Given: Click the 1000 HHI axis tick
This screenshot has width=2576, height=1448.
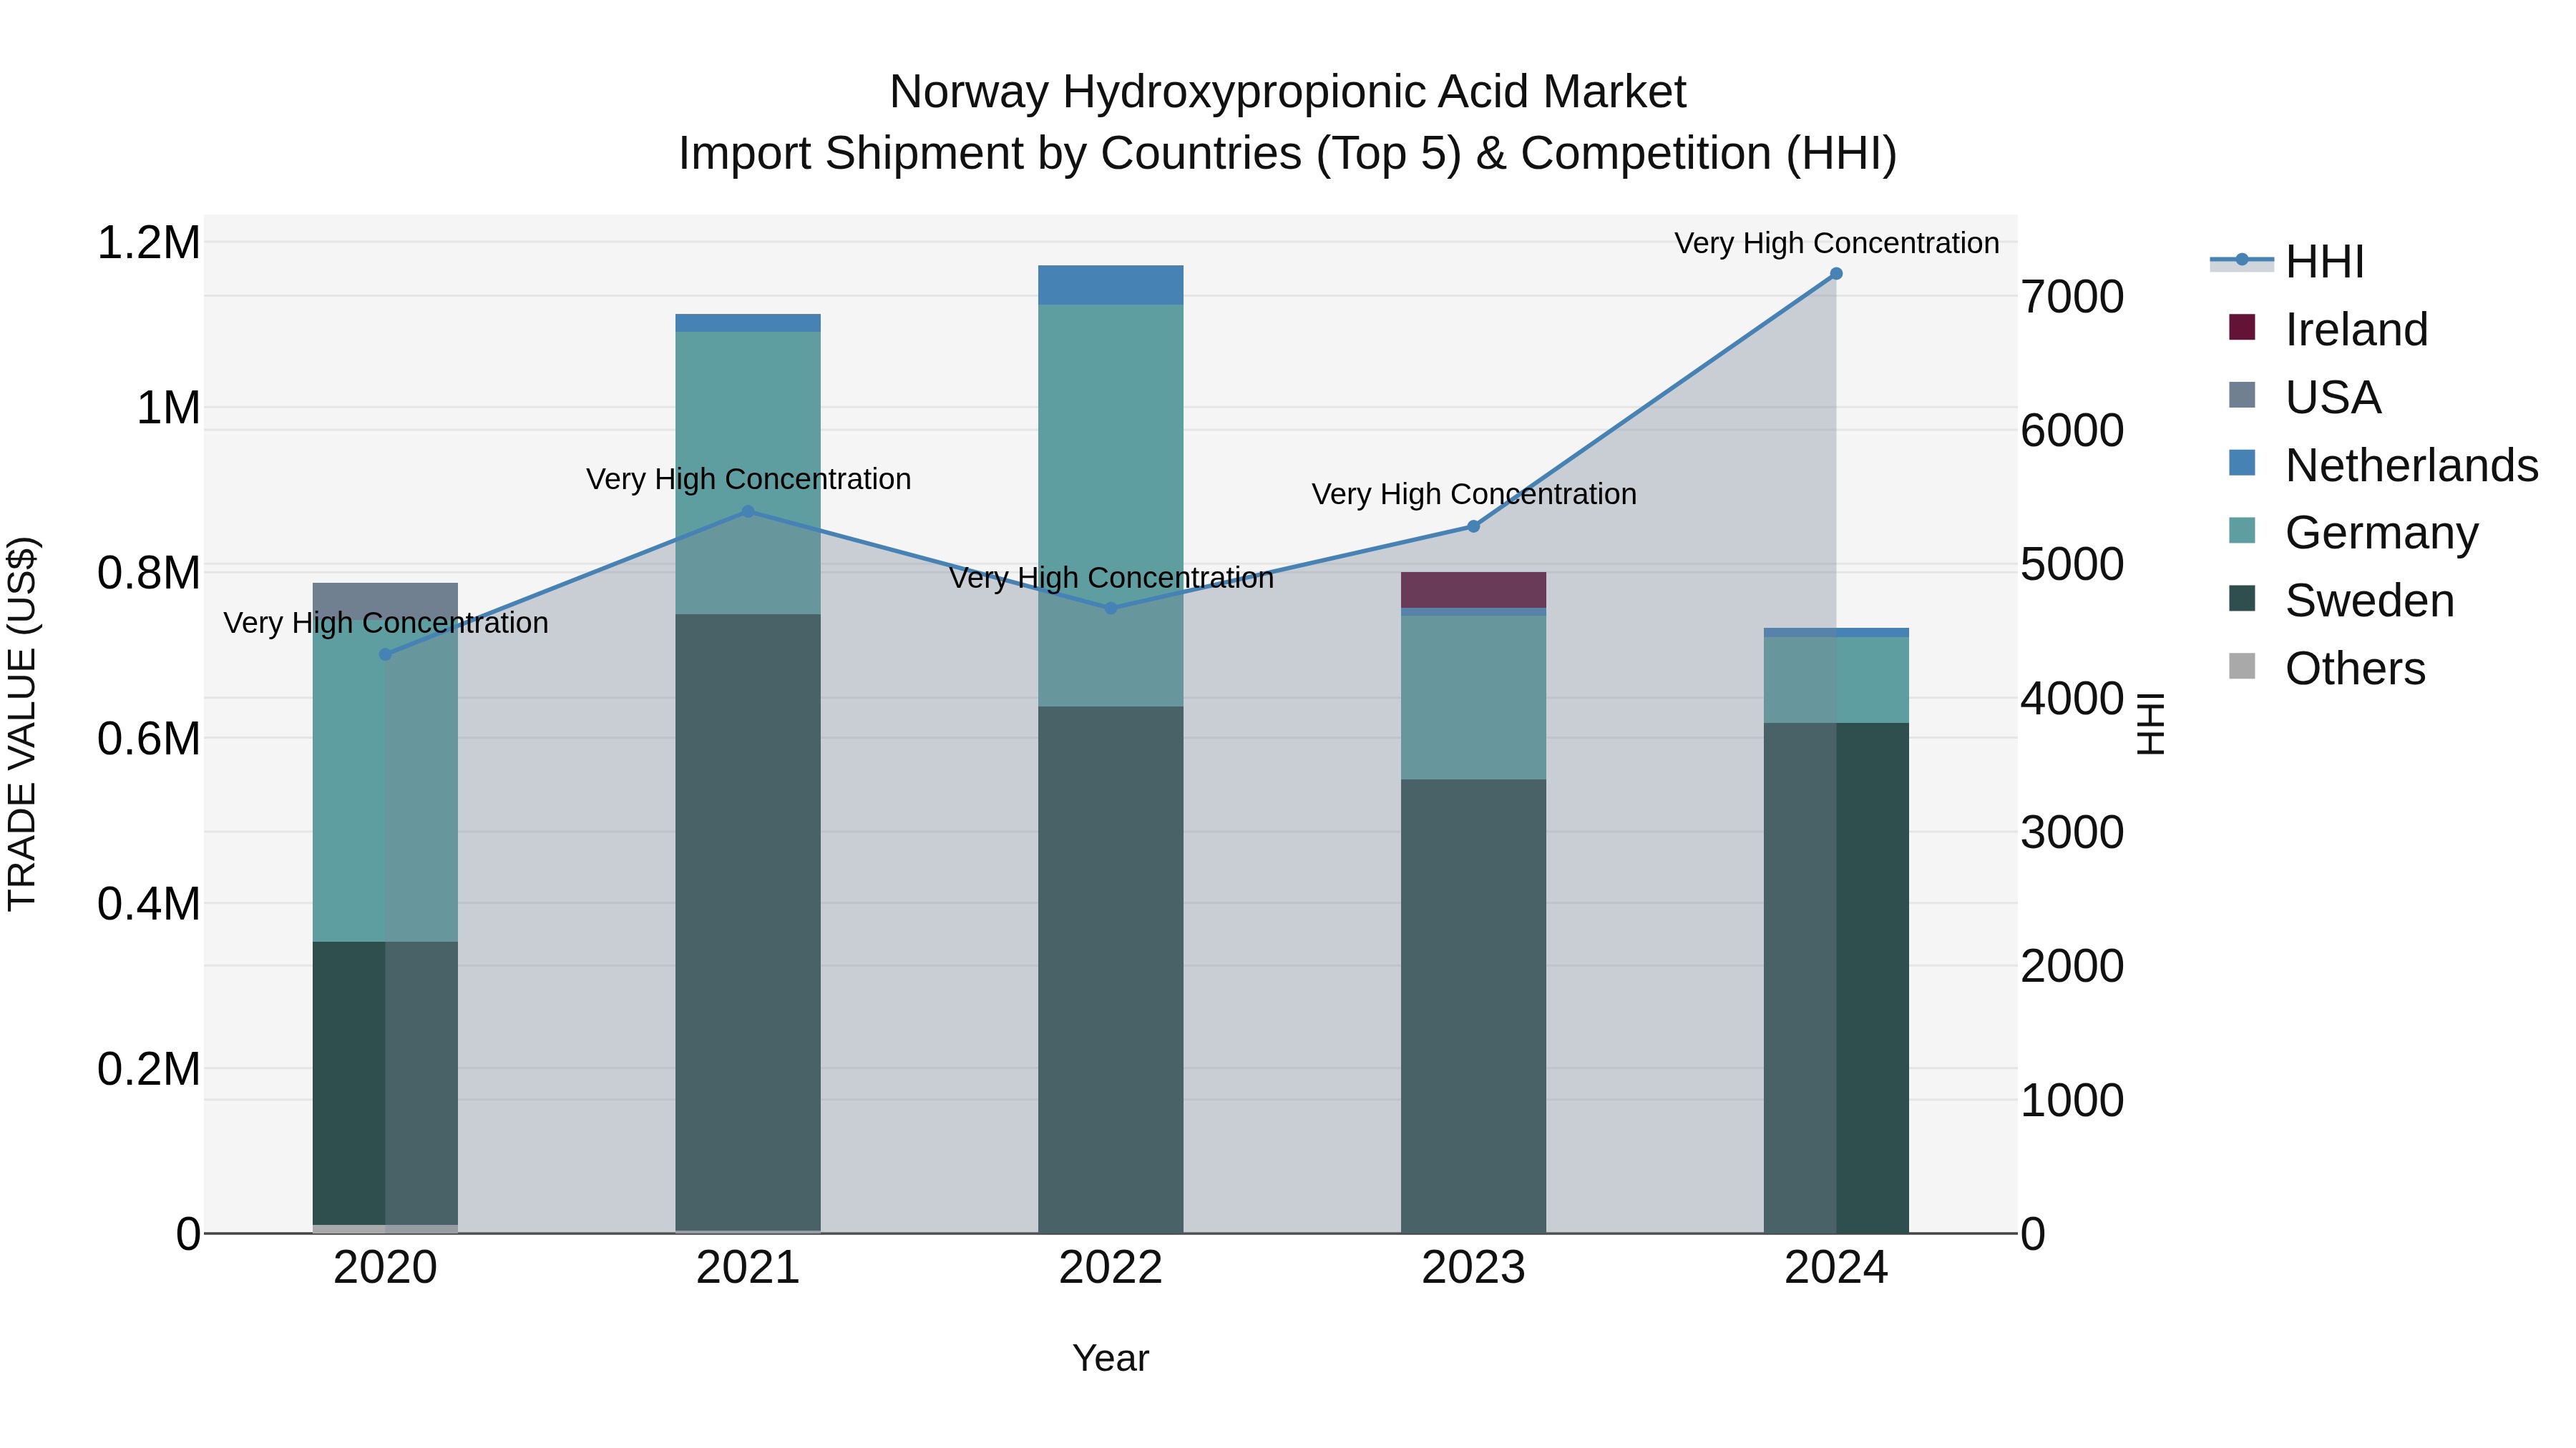Looking at the screenshot, I should [x=2072, y=1100].
